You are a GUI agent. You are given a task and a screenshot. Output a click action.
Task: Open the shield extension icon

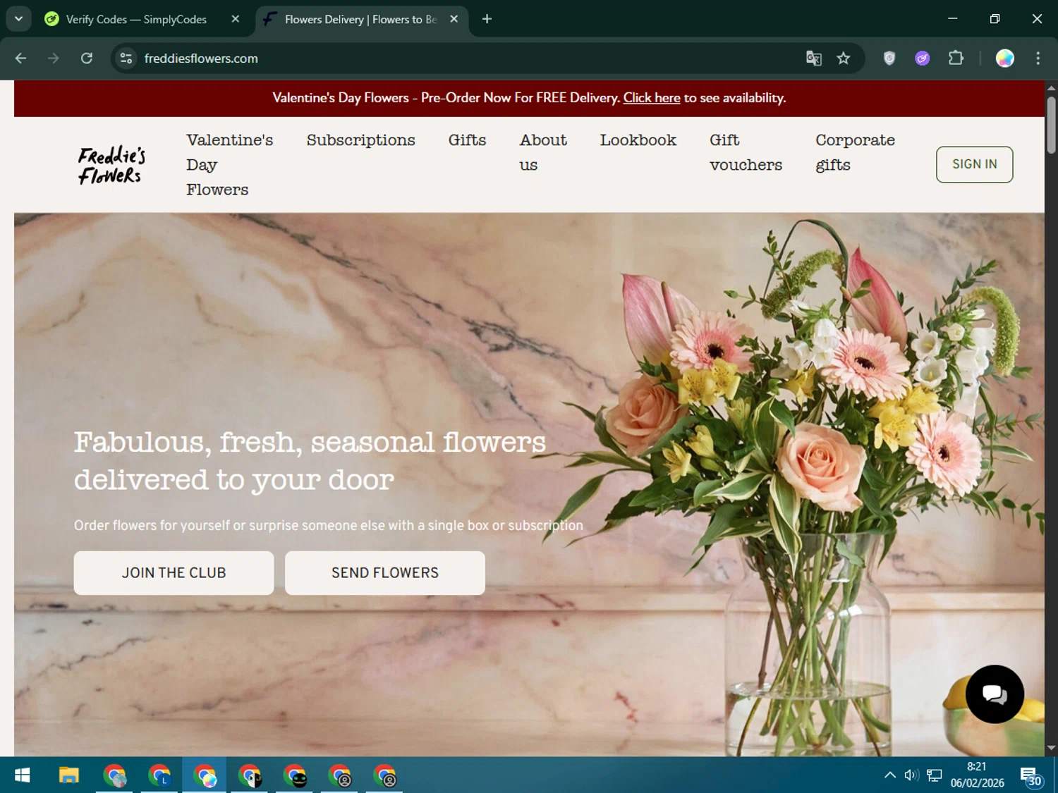[x=889, y=59]
